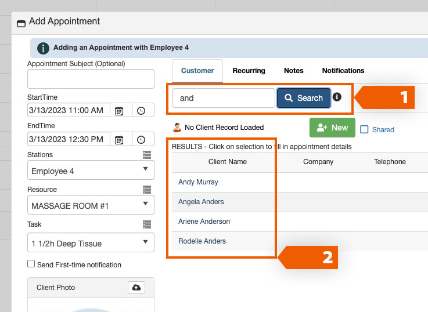Open the Notifications tab

tap(343, 71)
